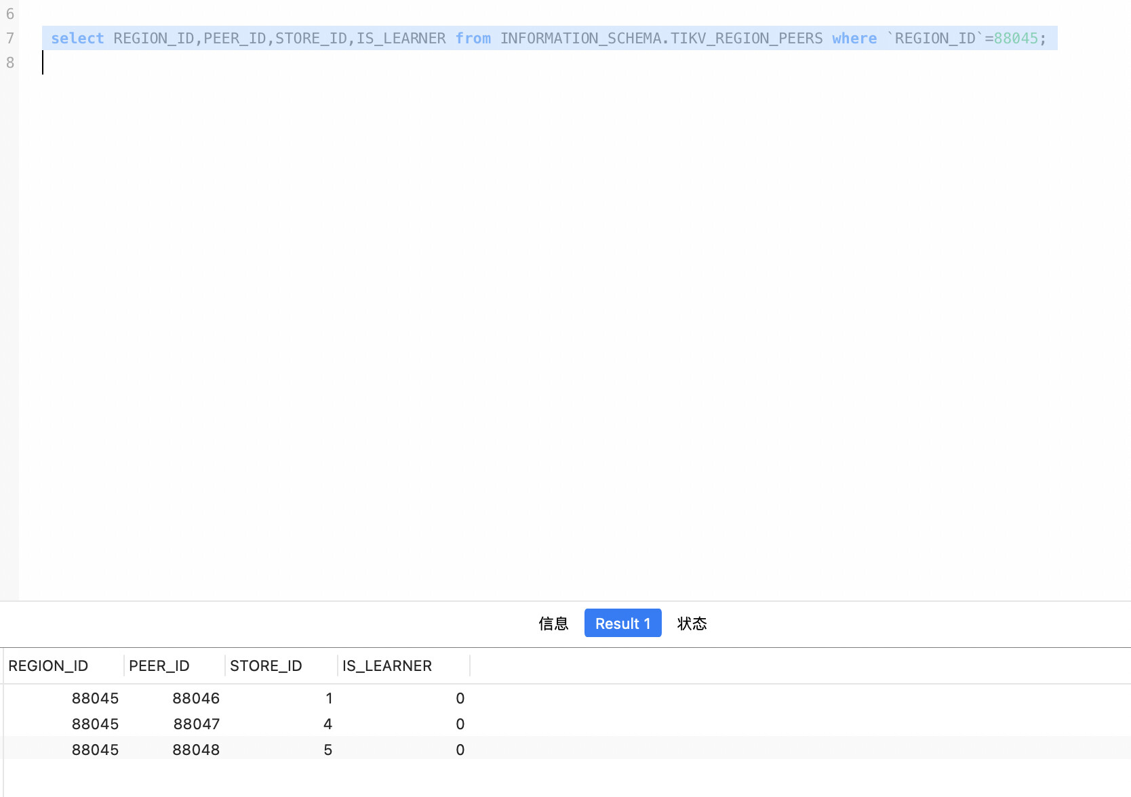Viewport: 1131px width, 797px height.
Task: Click the PEER_ID column header
Action: (159, 666)
